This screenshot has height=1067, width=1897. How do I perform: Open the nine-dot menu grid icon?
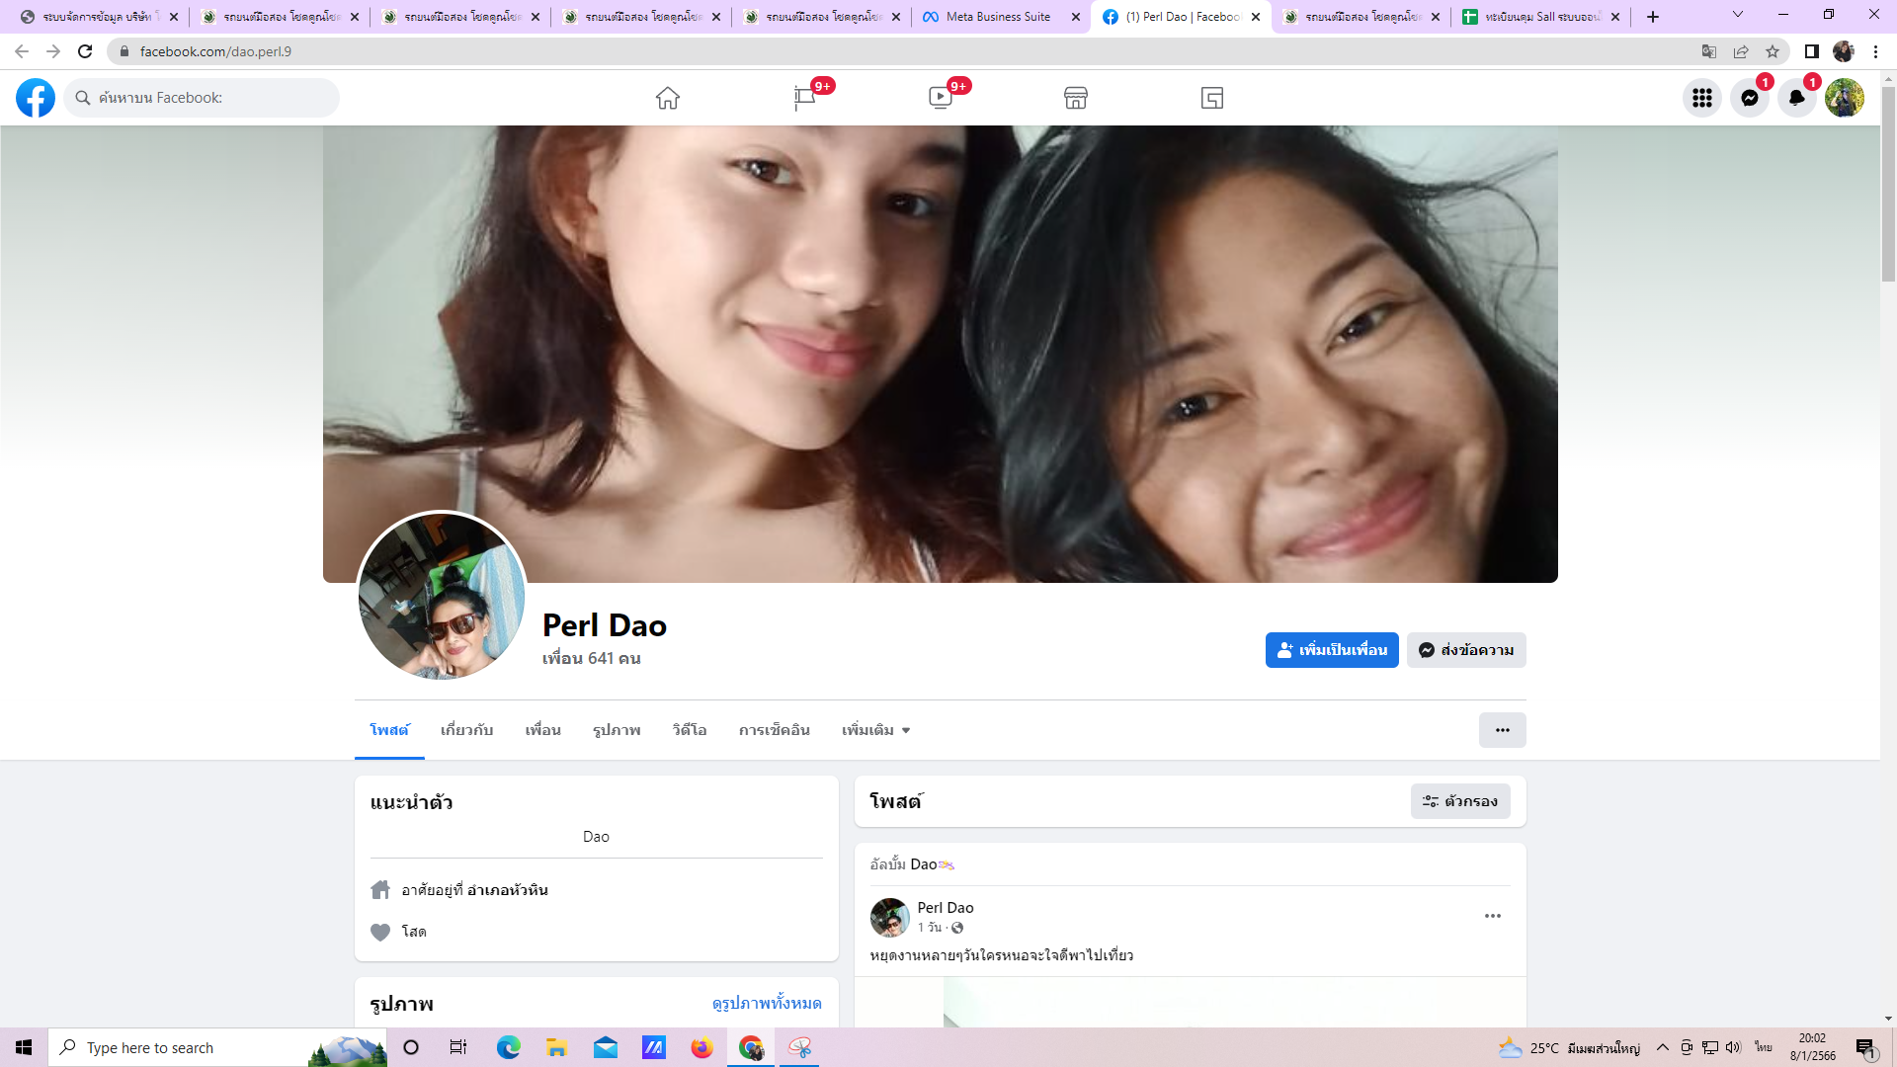[x=1701, y=98]
